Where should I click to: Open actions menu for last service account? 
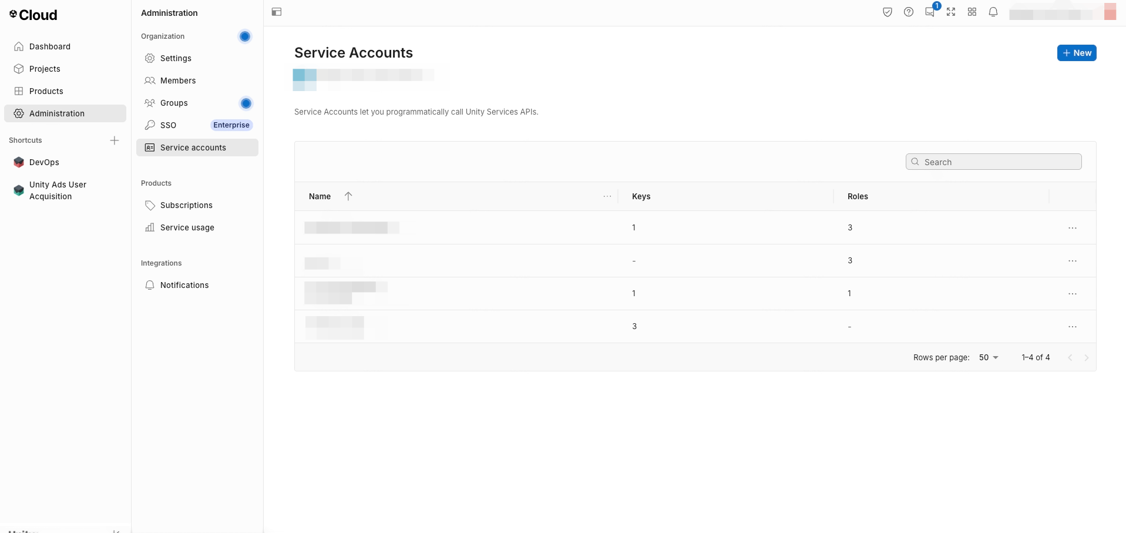point(1073,327)
